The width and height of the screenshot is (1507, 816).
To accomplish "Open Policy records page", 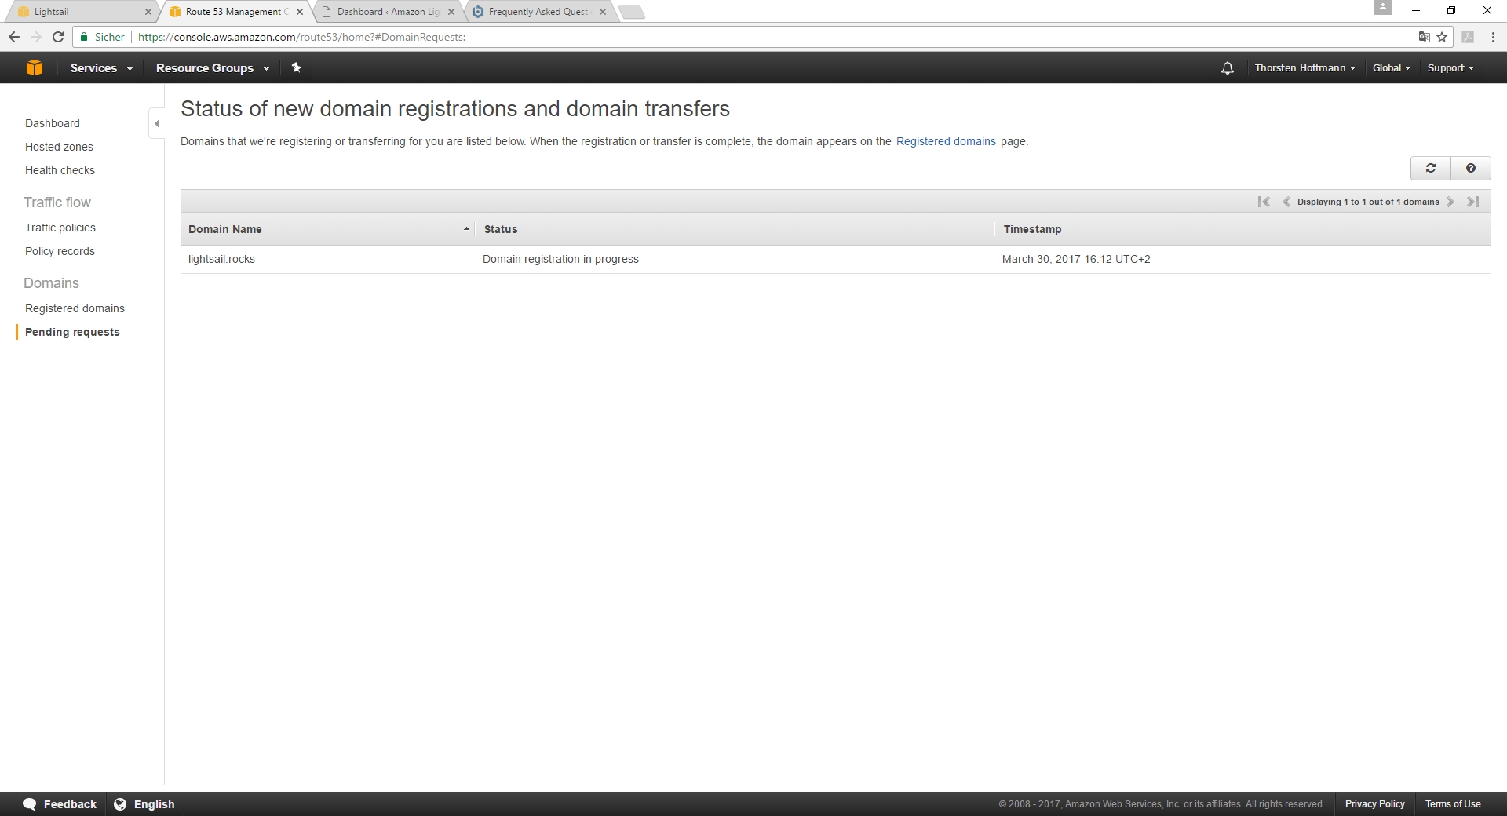I will [x=60, y=251].
